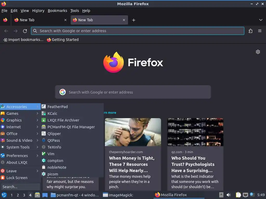The width and height of the screenshot is (266, 199).
Task: Expand the Accessories category
Action: pos(20,106)
